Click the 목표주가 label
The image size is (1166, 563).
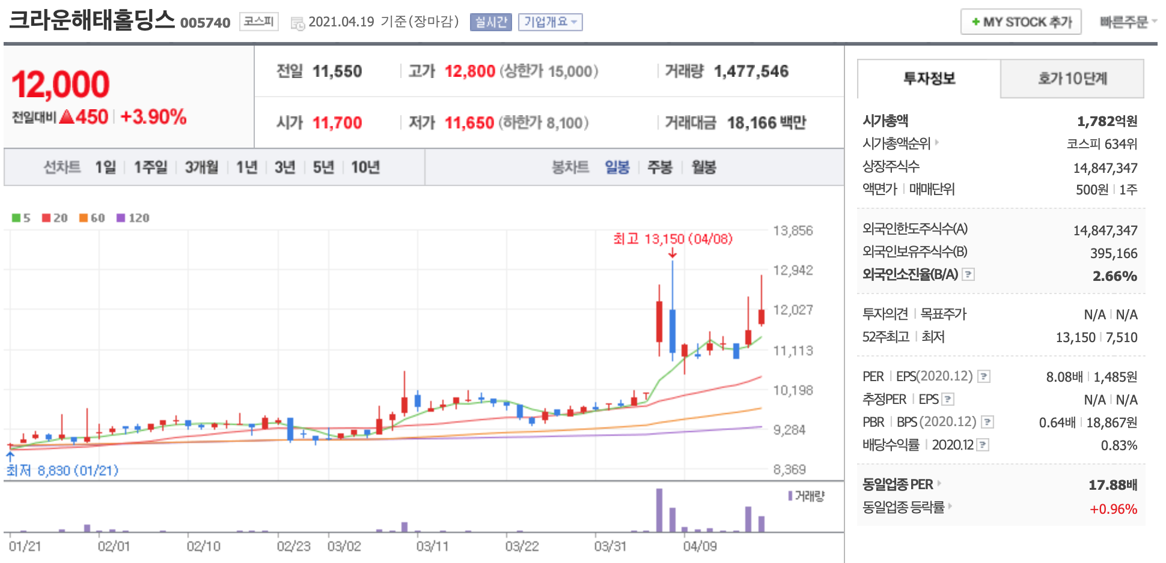point(944,314)
